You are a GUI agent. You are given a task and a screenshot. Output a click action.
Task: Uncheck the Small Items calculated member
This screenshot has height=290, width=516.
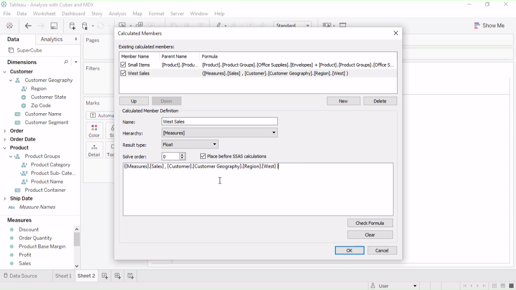123,65
